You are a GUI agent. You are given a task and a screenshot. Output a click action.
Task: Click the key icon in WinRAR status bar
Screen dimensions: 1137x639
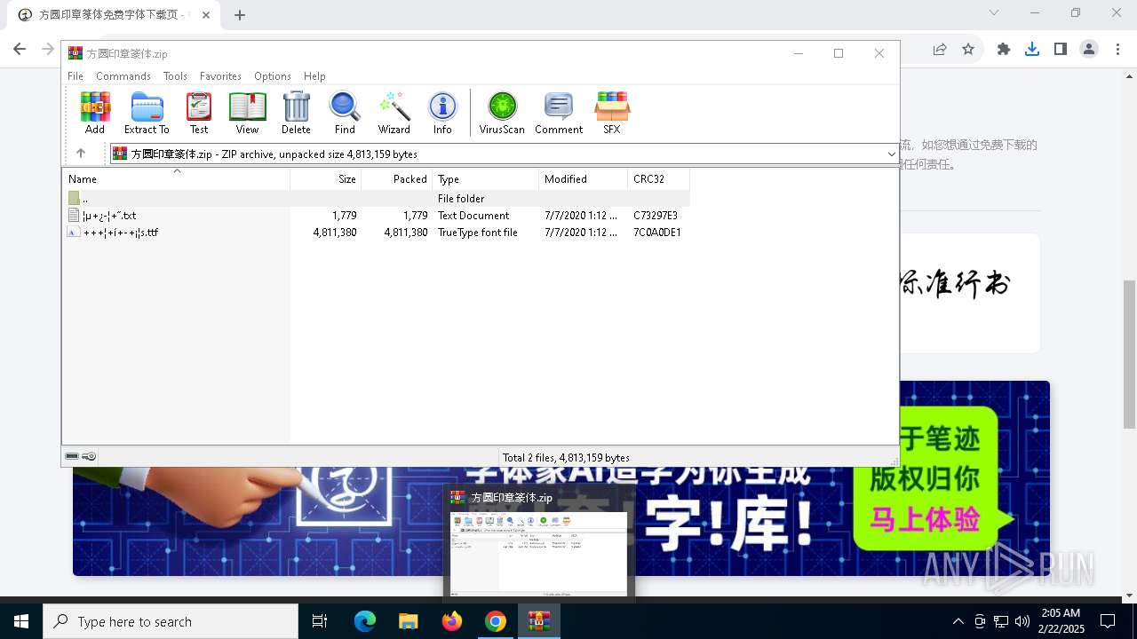pos(89,456)
